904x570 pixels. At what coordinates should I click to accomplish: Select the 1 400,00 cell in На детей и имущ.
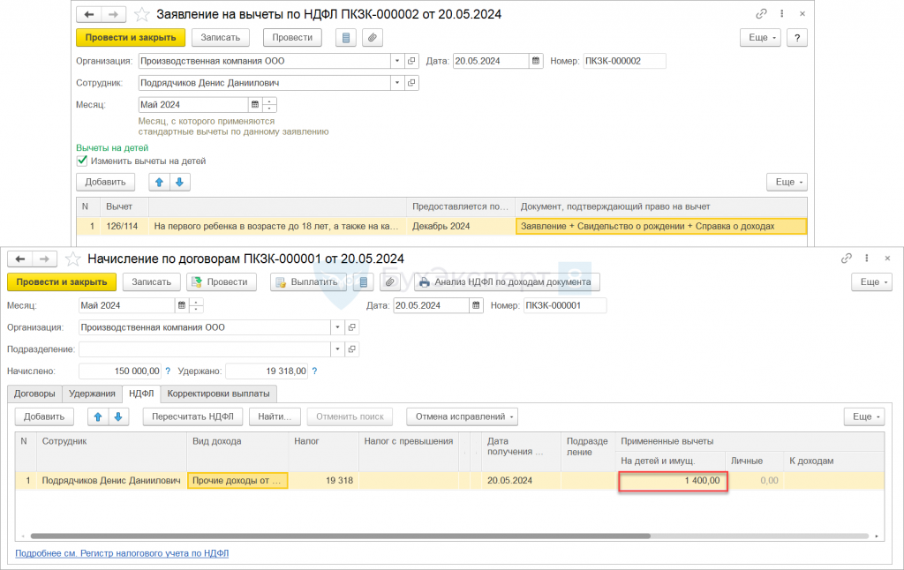(x=673, y=481)
